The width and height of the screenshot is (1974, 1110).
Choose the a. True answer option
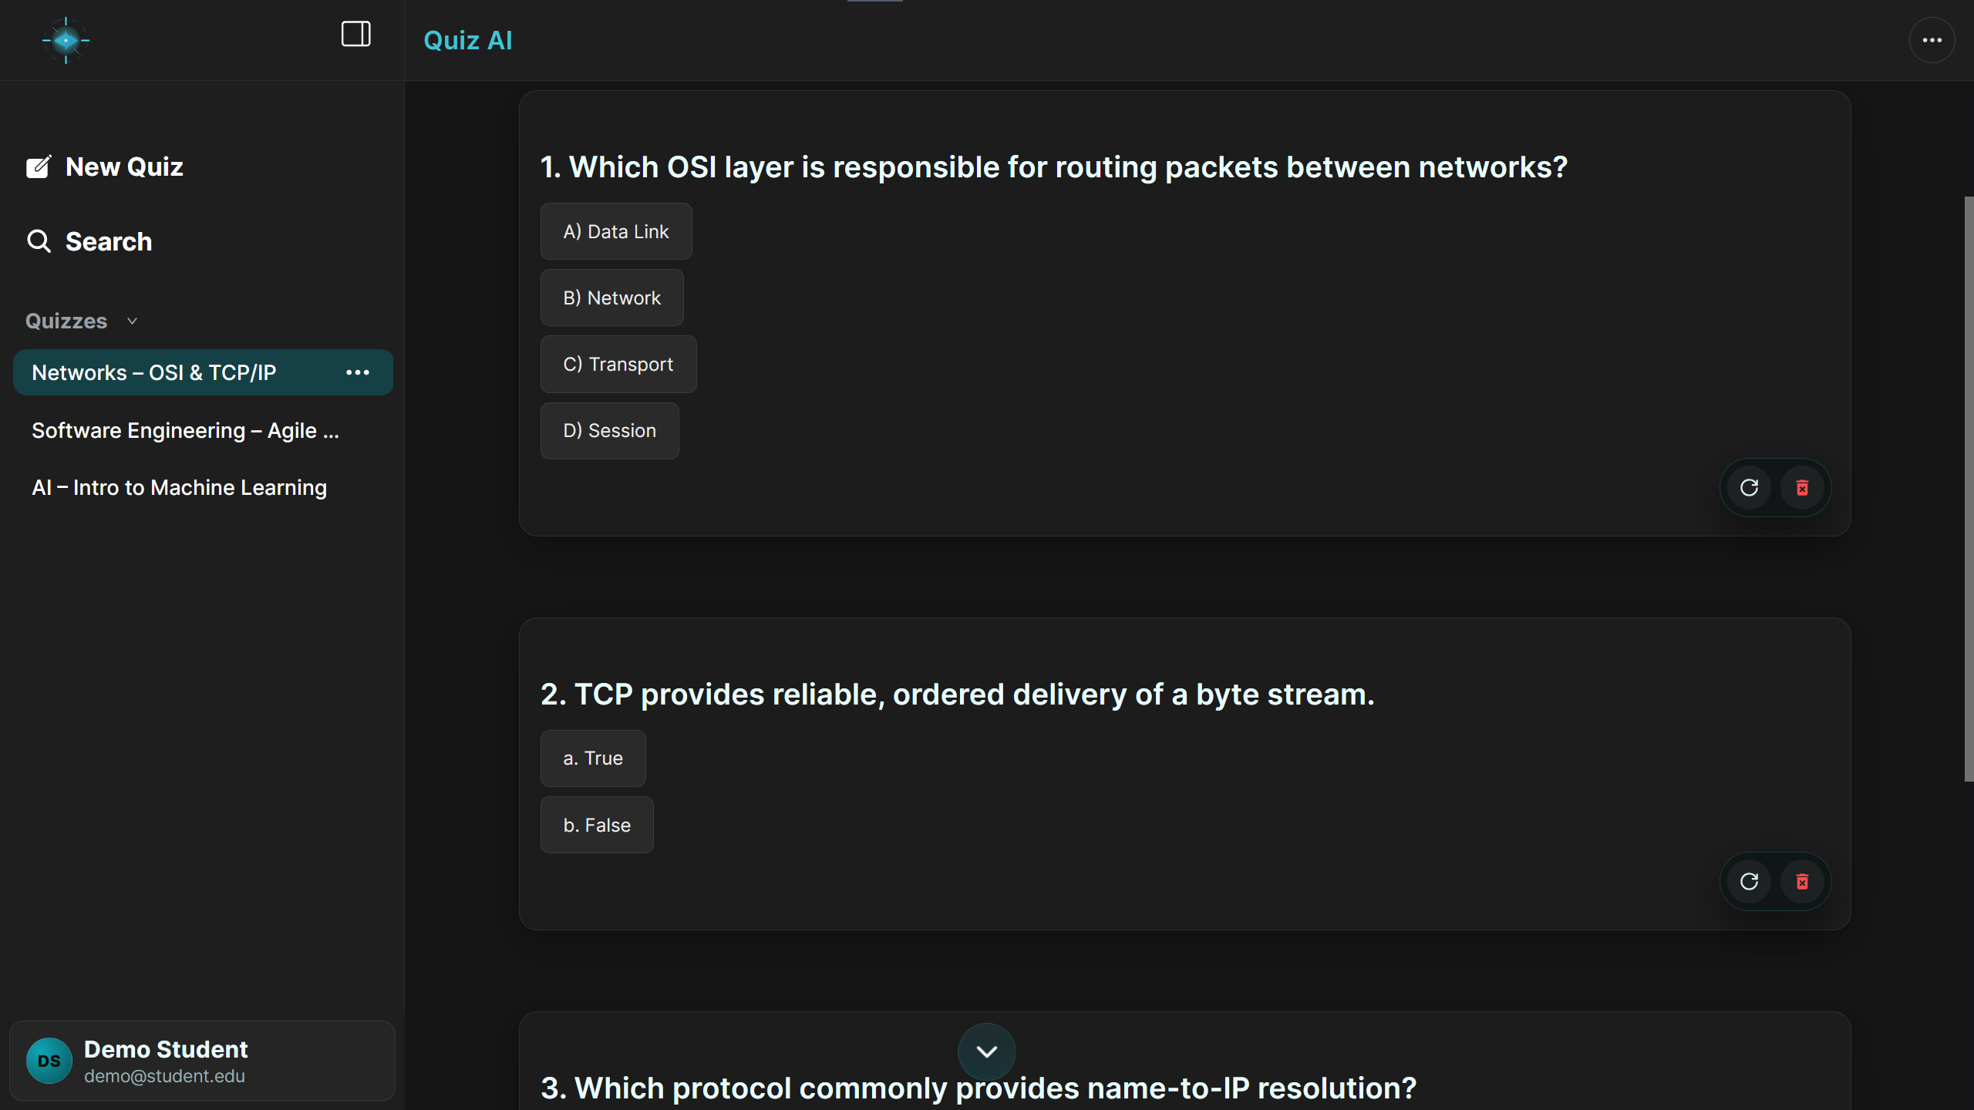(x=592, y=758)
